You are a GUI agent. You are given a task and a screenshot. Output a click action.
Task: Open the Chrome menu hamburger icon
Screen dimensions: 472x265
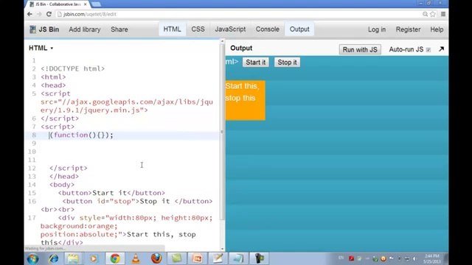point(443,14)
